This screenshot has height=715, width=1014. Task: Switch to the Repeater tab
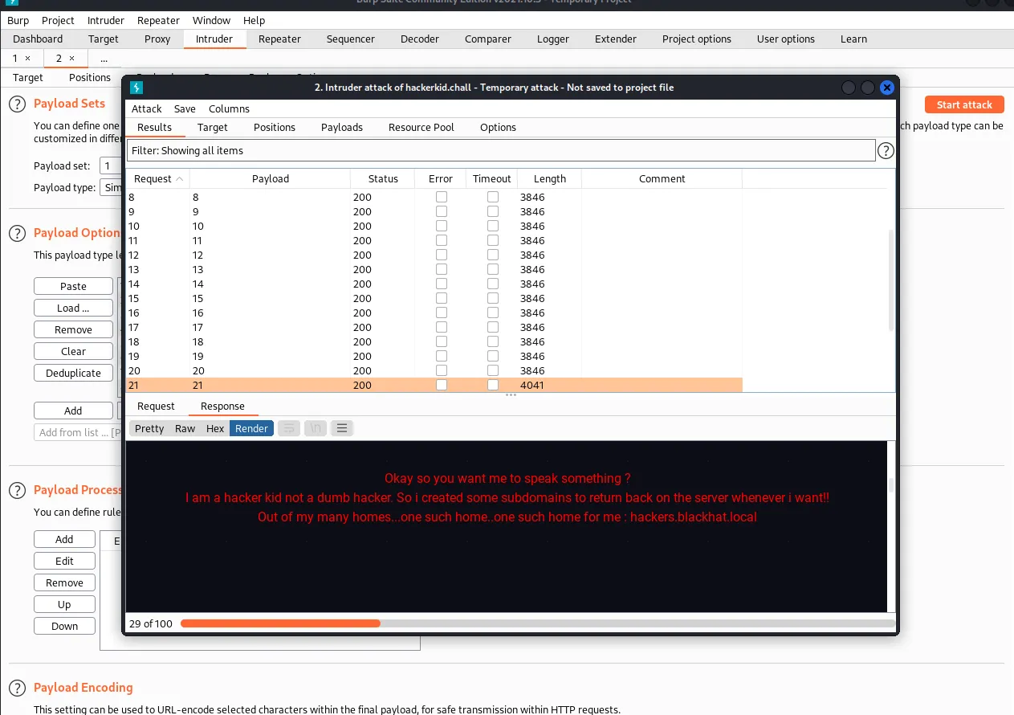[x=279, y=39]
